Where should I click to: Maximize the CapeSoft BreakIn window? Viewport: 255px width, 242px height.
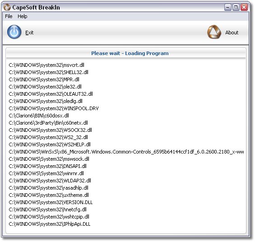click(236, 7)
